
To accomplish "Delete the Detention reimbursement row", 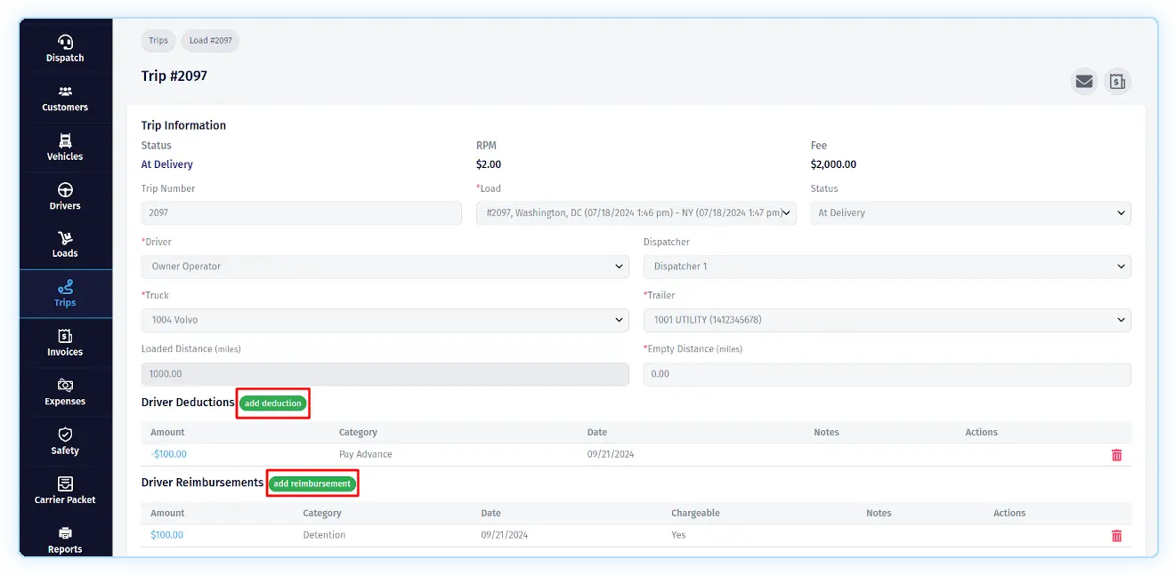I will pyautogui.click(x=1116, y=536).
